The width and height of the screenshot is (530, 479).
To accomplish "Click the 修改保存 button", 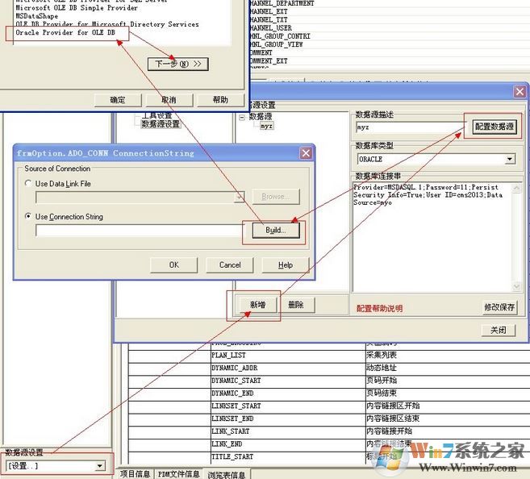I will 499,307.
